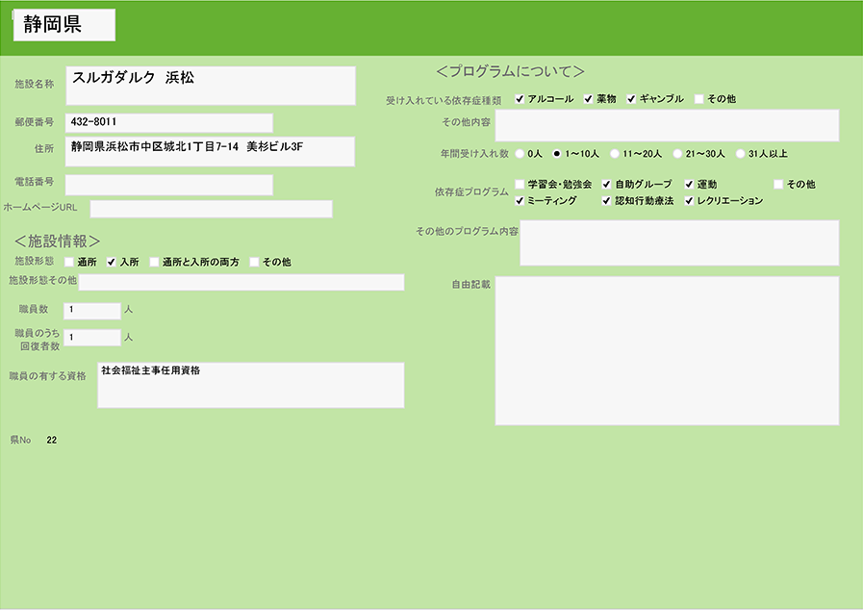The width and height of the screenshot is (863, 610).
Task: Click the ホームページURL text field
Action: click(x=211, y=209)
